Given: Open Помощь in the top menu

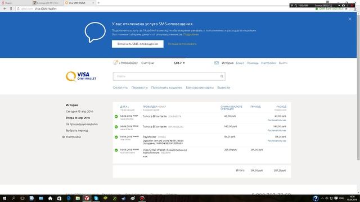Looking at the screenshot, I should coord(253,63).
